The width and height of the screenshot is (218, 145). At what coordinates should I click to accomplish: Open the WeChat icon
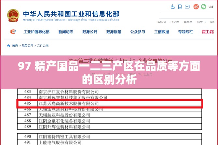(x=203, y=7)
